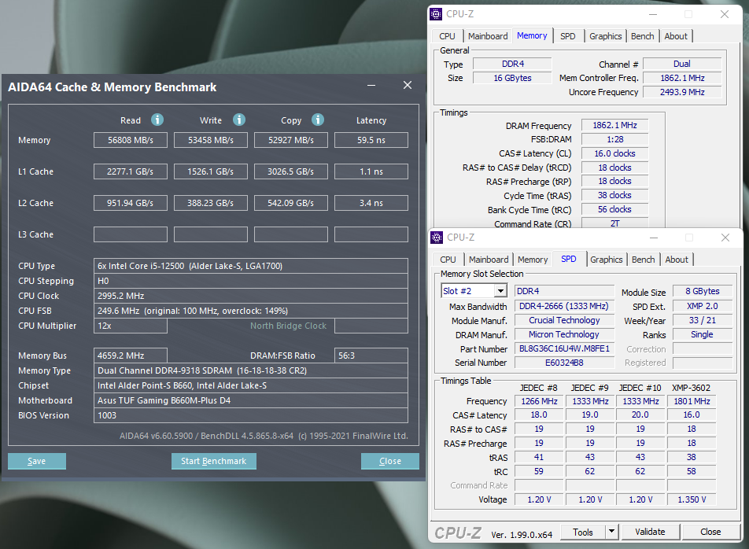Click the Serial Number E60324B8 value

coord(564,363)
